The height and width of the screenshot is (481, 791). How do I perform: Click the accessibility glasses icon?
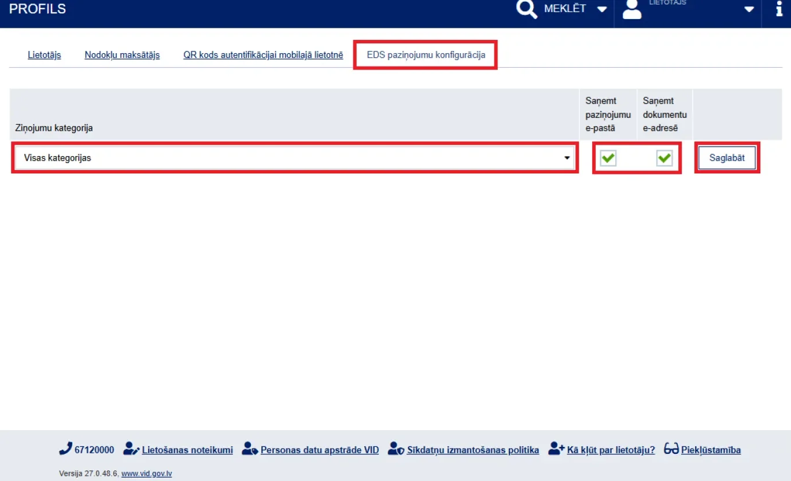point(671,449)
